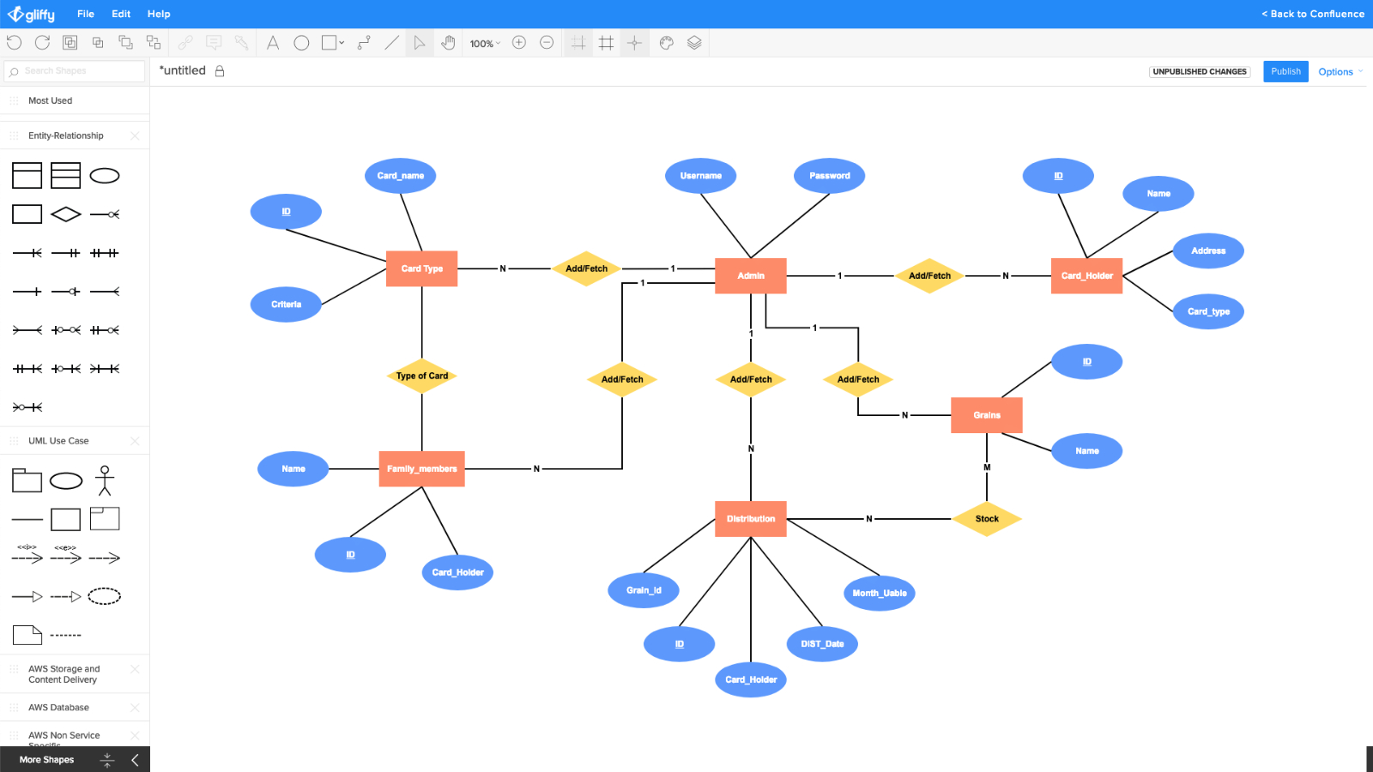This screenshot has width=1373, height=772.
Task: Open the shape tool dropdown arrow
Action: (342, 43)
